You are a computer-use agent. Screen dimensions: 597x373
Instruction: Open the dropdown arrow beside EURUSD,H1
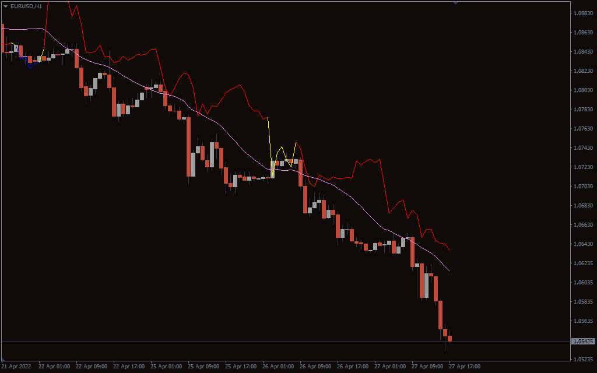click(6, 6)
